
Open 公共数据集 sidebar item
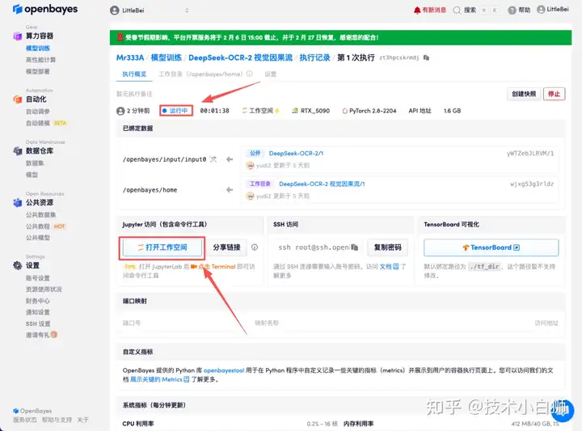pyautogui.click(x=40, y=214)
